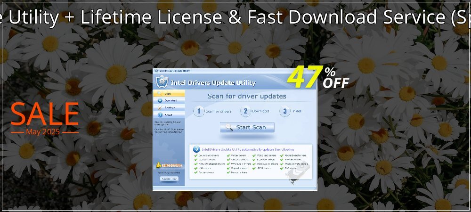This screenshot has width=471, height=212.
Task: Switch to the Download sidebar tab
Action: [169, 101]
